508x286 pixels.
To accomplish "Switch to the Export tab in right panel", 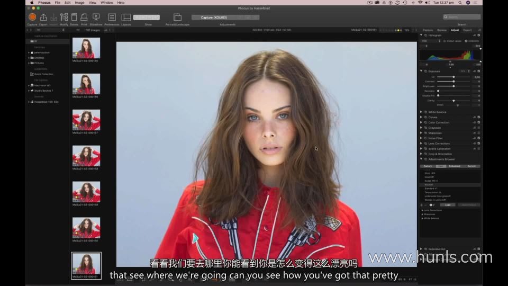I will 467,30.
